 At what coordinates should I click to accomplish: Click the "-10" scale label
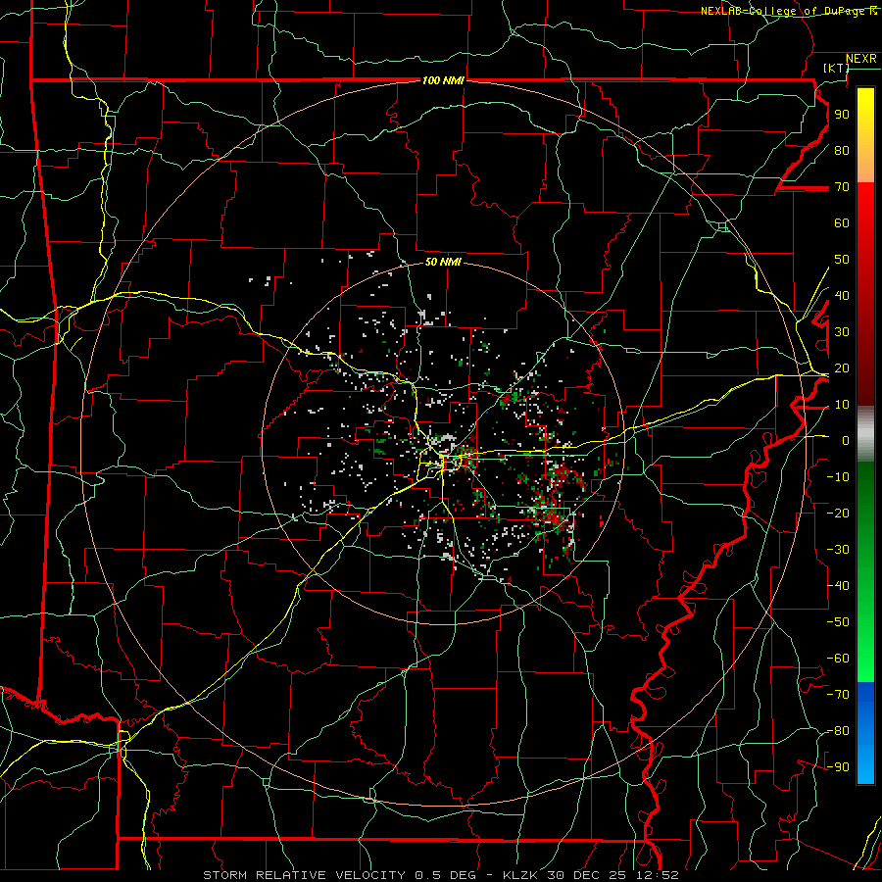(x=838, y=477)
